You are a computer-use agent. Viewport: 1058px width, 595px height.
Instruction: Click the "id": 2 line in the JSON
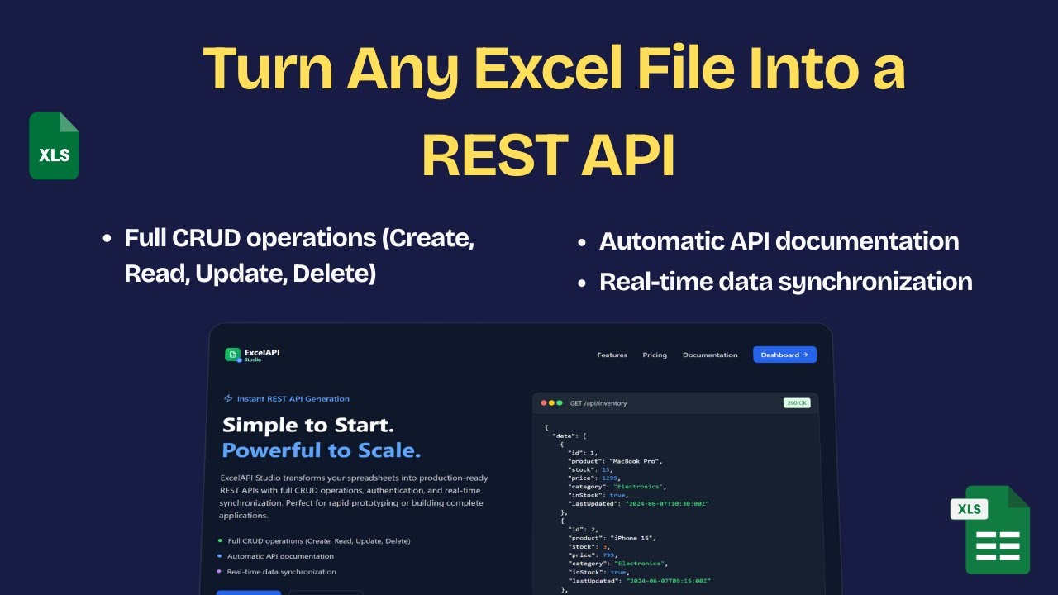click(582, 530)
